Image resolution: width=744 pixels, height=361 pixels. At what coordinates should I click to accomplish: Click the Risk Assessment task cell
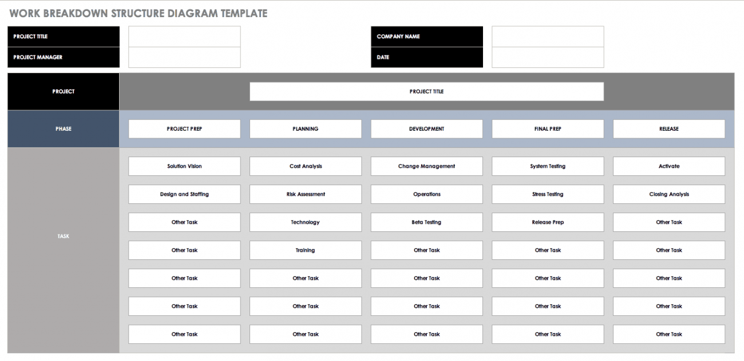click(x=305, y=194)
